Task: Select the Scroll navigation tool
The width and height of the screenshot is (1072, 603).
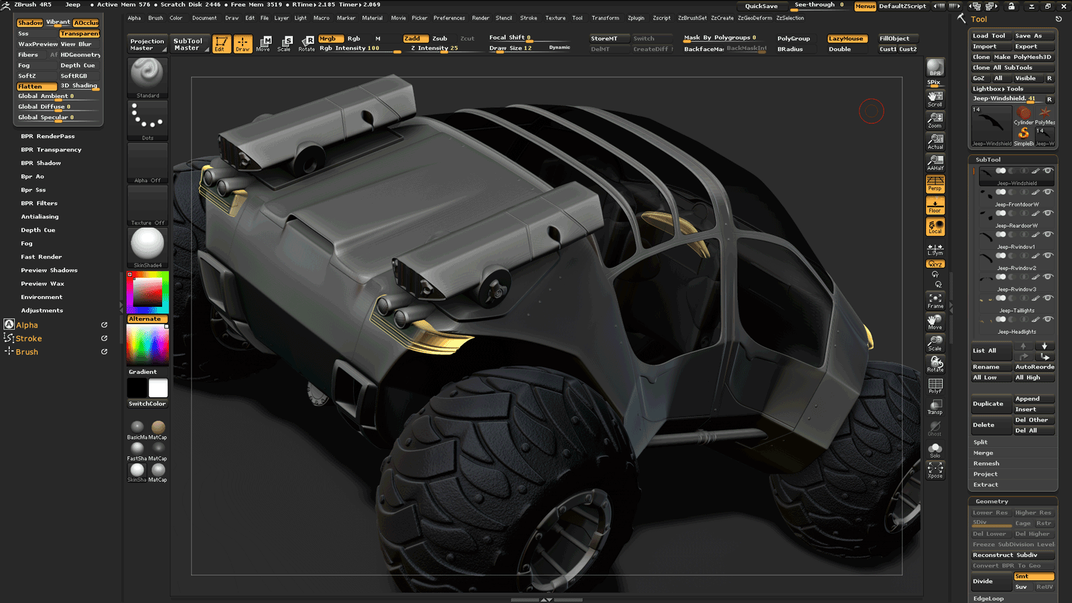Action: pyautogui.click(x=935, y=97)
